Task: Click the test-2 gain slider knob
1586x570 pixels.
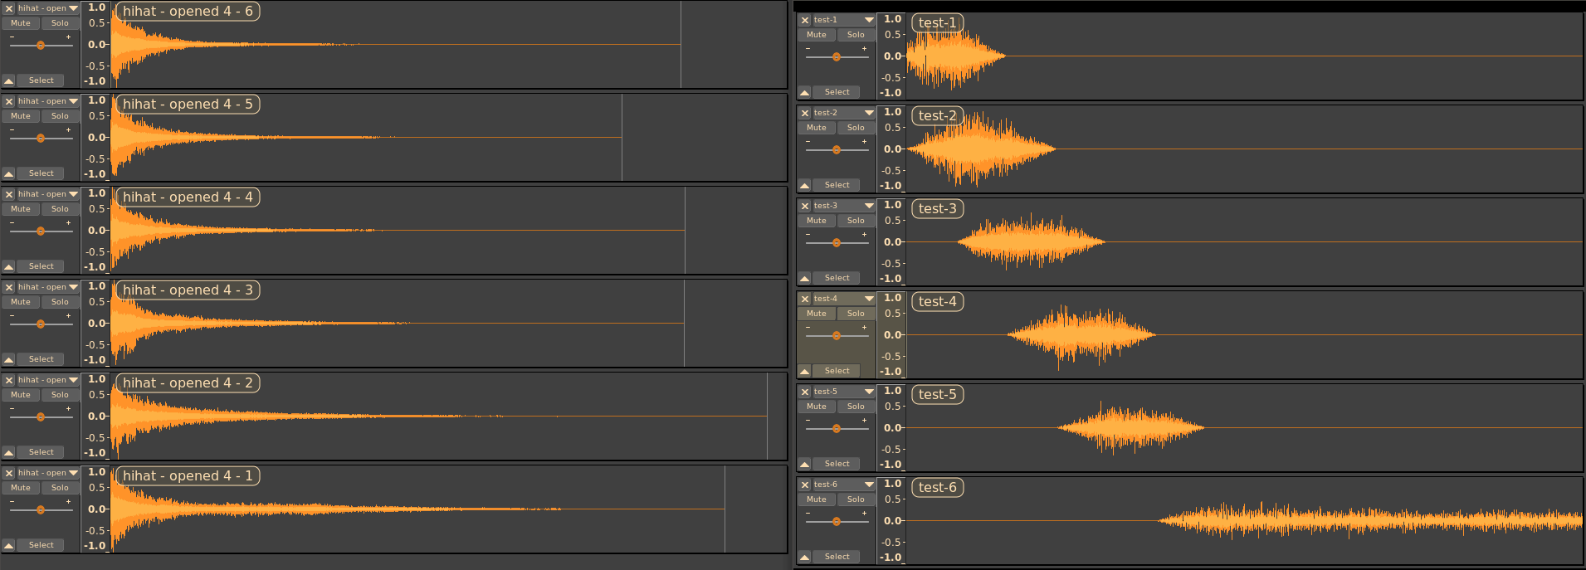Action: (x=837, y=150)
